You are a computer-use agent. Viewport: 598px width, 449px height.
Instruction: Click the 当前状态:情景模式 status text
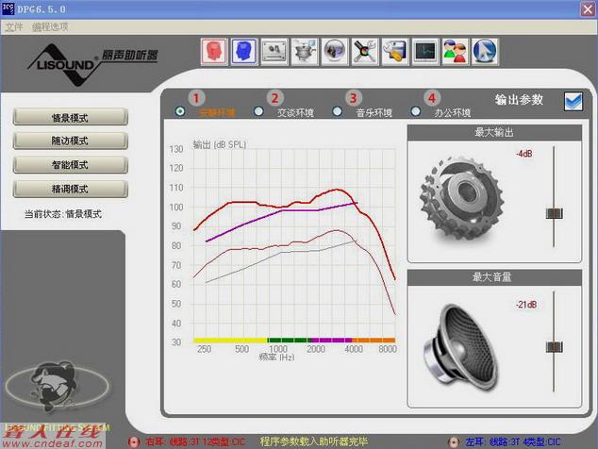click(x=63, y=214)
